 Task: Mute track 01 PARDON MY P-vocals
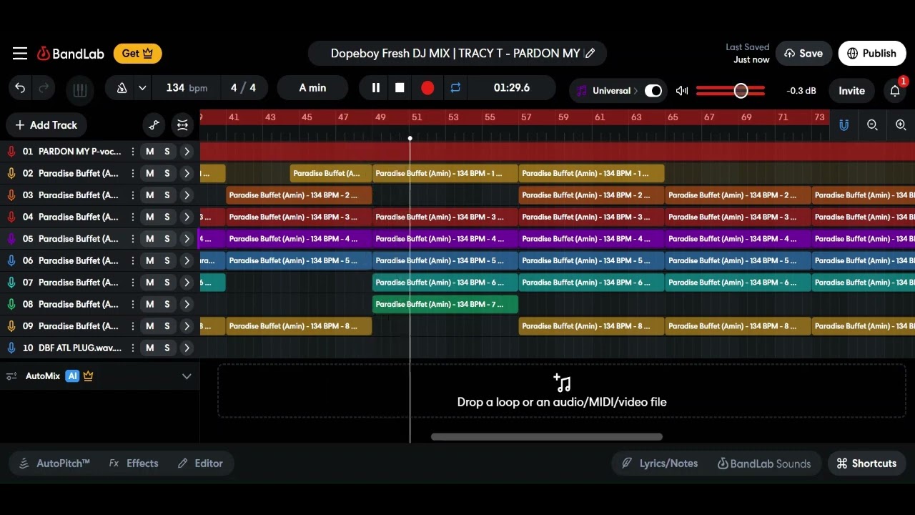pyautogui.click(x=149, y=152)
